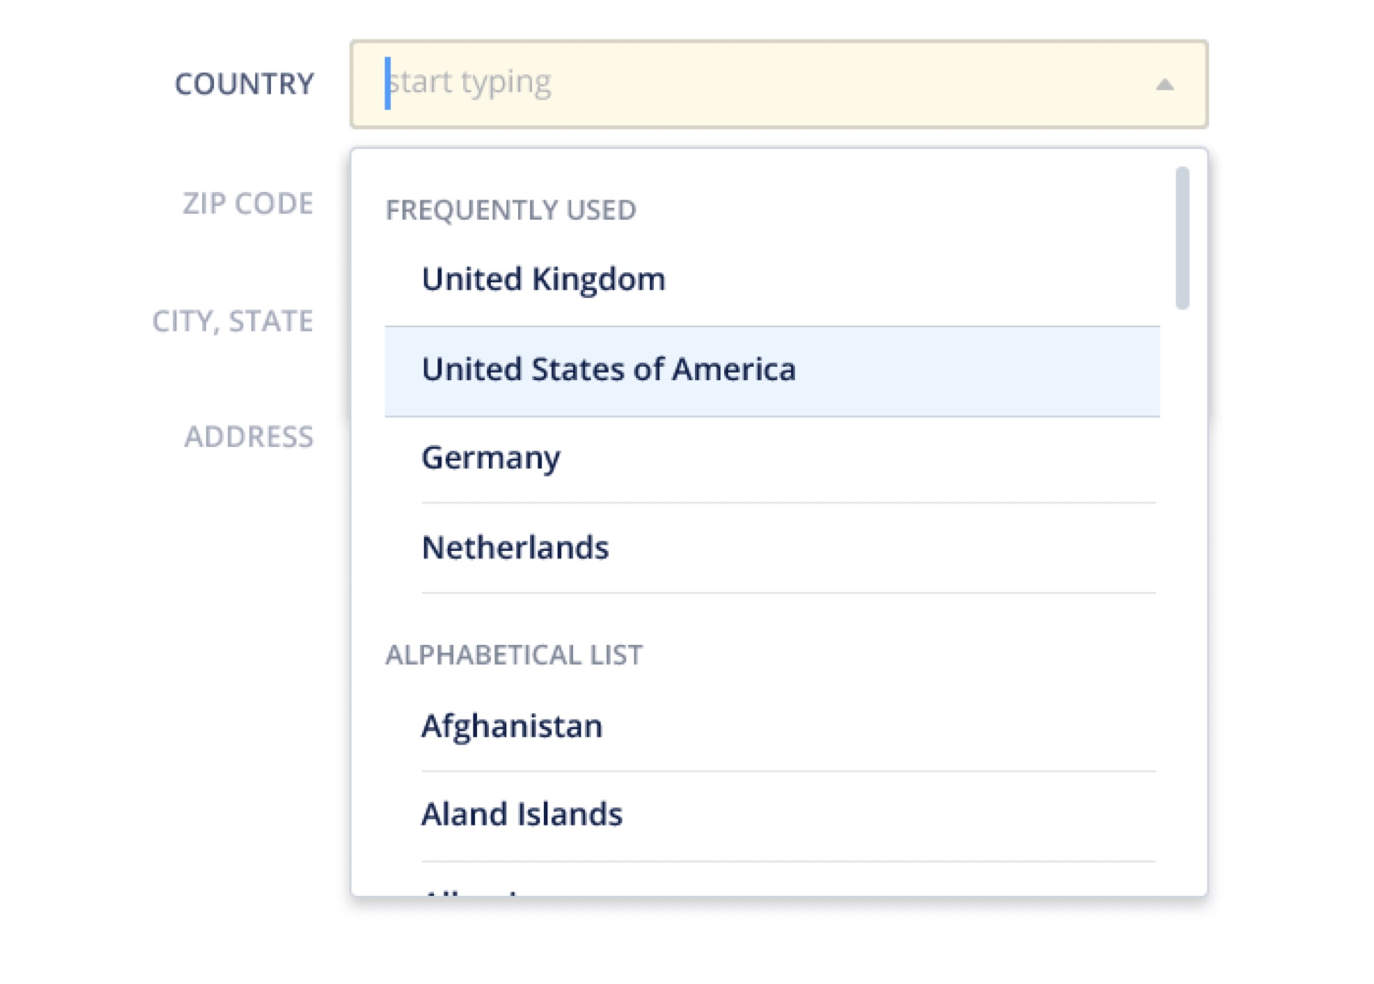Click the CITY, STATE label

(x=232, y=321)
